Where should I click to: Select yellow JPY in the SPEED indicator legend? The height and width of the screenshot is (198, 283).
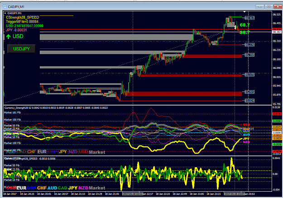point(73,188)
